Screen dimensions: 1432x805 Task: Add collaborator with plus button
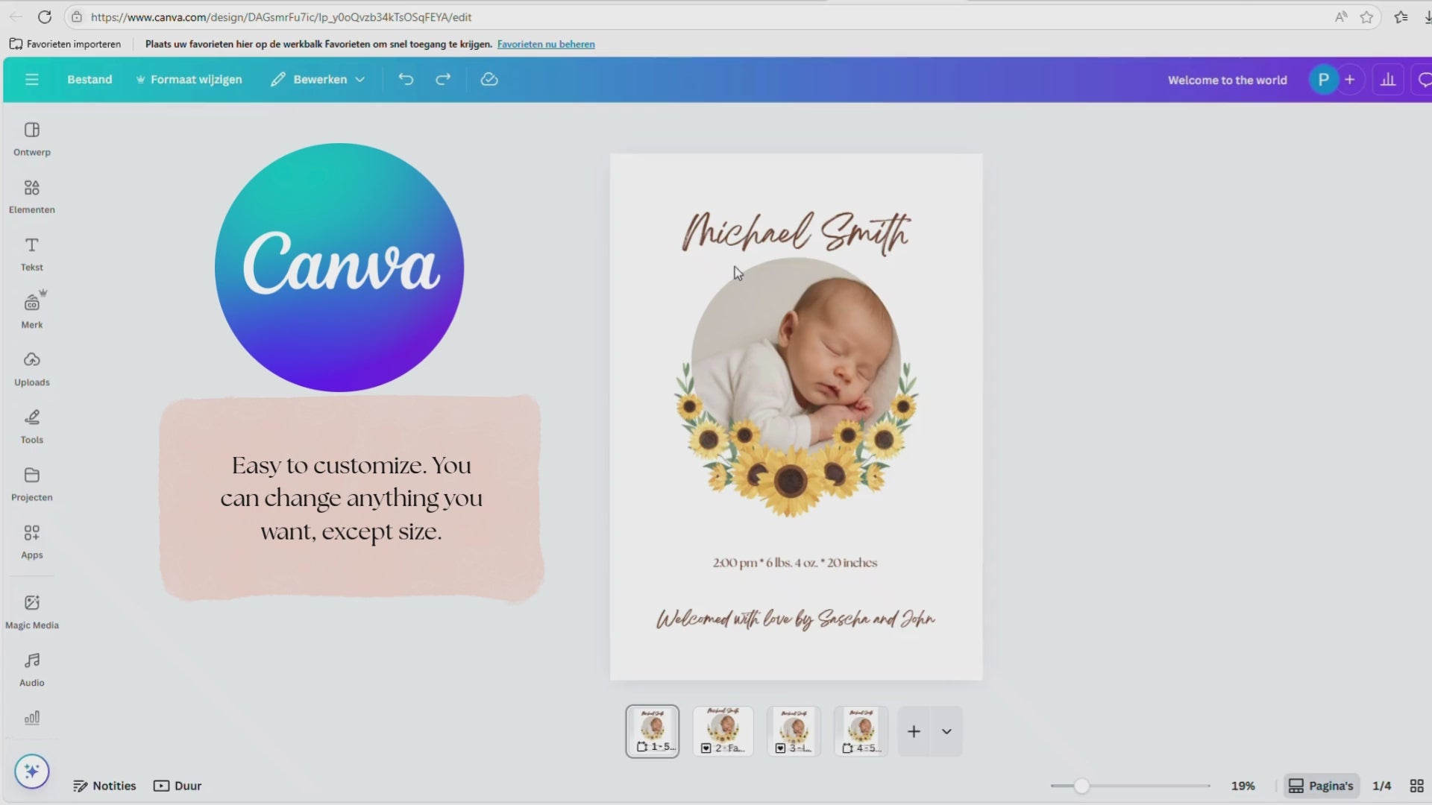(1349, 80)
